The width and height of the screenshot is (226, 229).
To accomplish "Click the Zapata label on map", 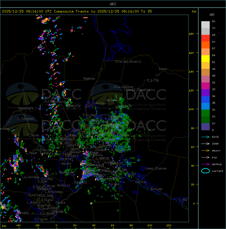I will [60, 203].
